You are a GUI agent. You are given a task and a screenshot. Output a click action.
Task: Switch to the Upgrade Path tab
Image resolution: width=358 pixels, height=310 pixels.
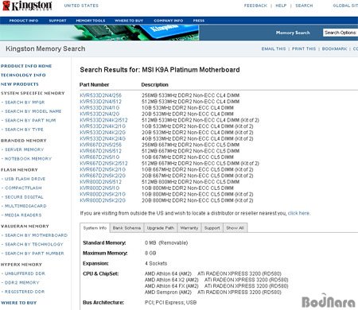point(160,228)
